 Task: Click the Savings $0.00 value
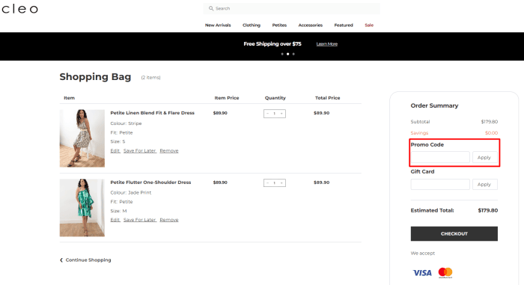(492, 133)
